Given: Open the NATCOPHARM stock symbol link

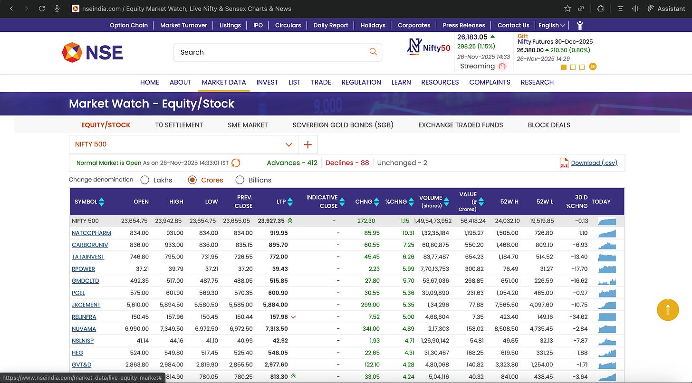Looking at the screenshot, I should 91,233.
